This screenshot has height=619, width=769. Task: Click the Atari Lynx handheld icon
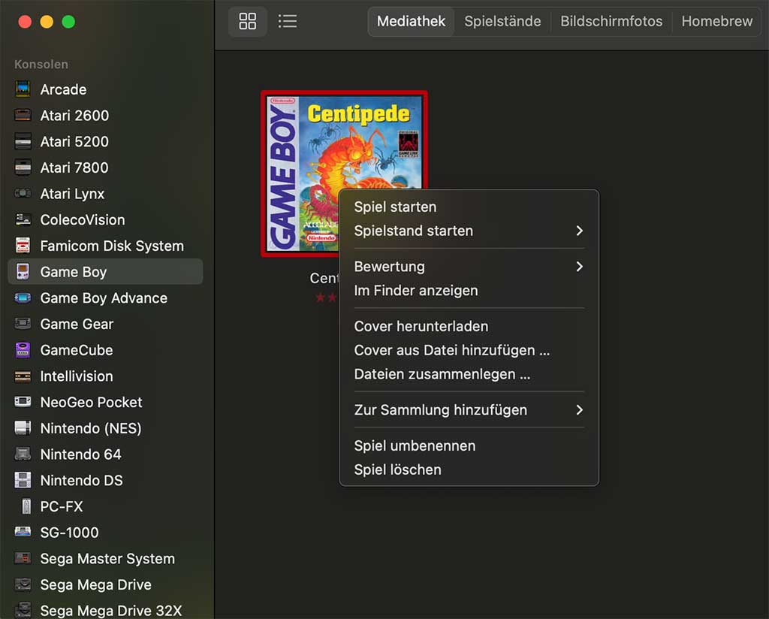pos(23,193)
